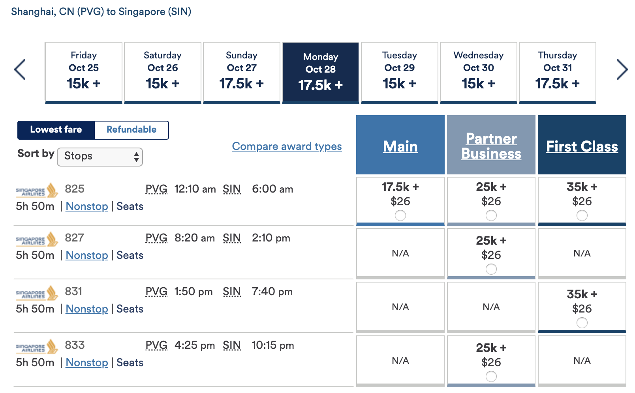The height and width of the screenshot is (393, 635).
Task: View Seats for flight 833
Action: point(130,363)
